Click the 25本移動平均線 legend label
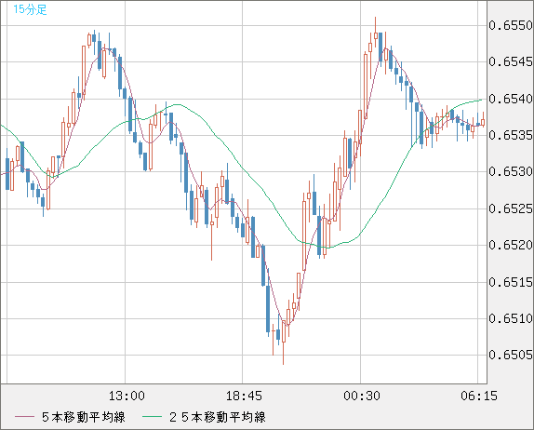The height and width of the screenshot is (430, 534). [x=218, y=417]
